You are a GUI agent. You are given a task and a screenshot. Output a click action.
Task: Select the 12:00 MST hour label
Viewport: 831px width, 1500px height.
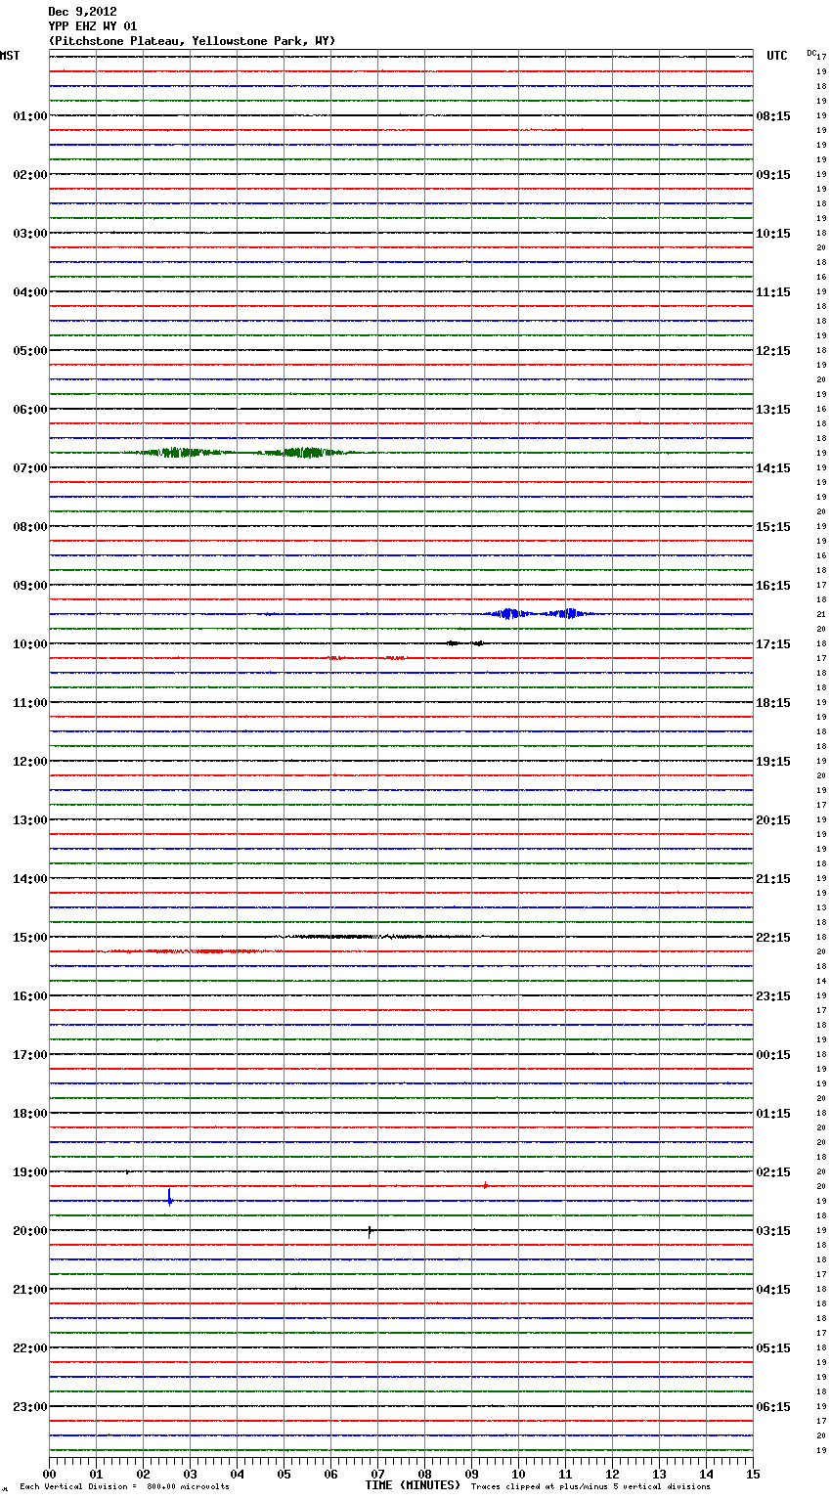click(x=30, y=762)
